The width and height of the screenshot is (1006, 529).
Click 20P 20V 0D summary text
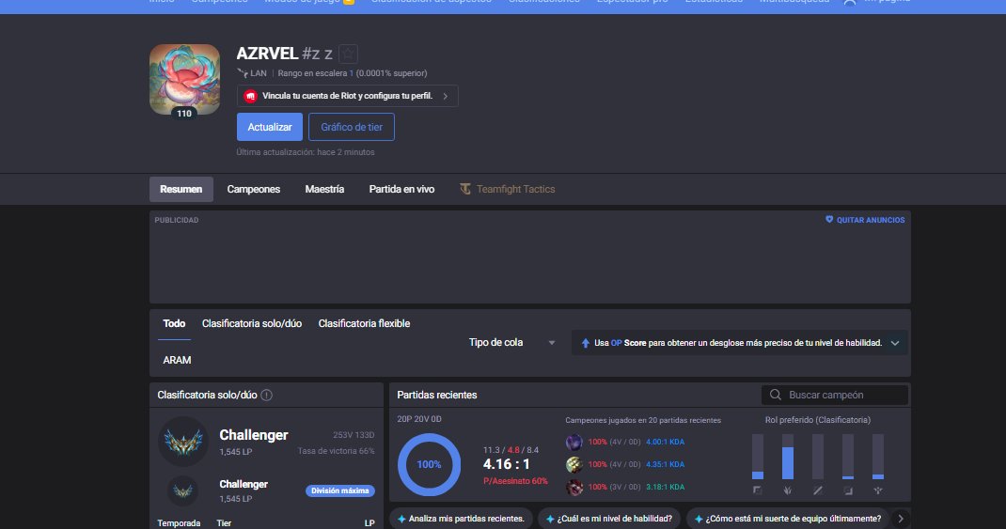(x=419, y=419)
